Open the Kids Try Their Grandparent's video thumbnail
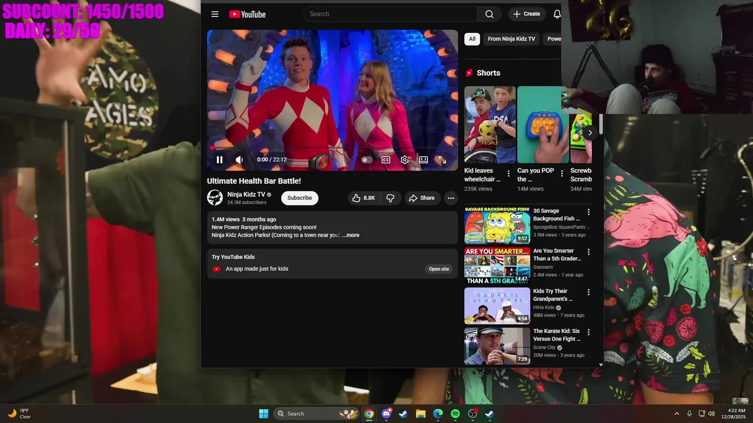Image resolution: width=753 pixels, height=423 pixels. pos(497,305)
